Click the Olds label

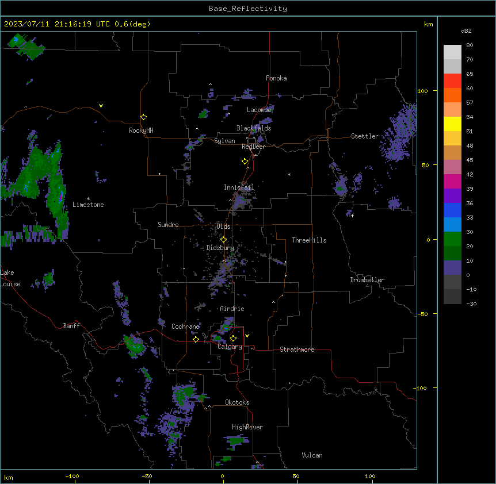pos(223,226)
